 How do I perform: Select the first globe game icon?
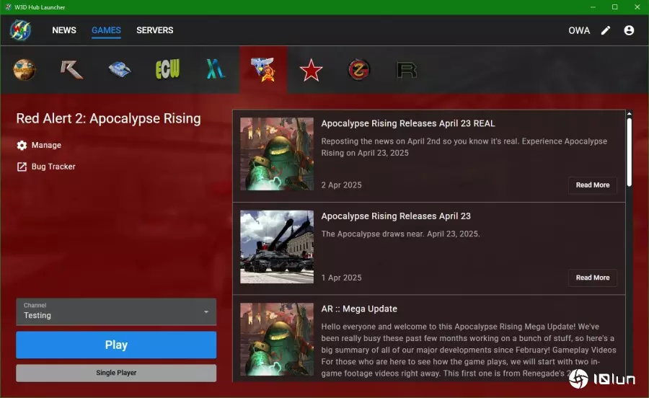pos(24,69)
